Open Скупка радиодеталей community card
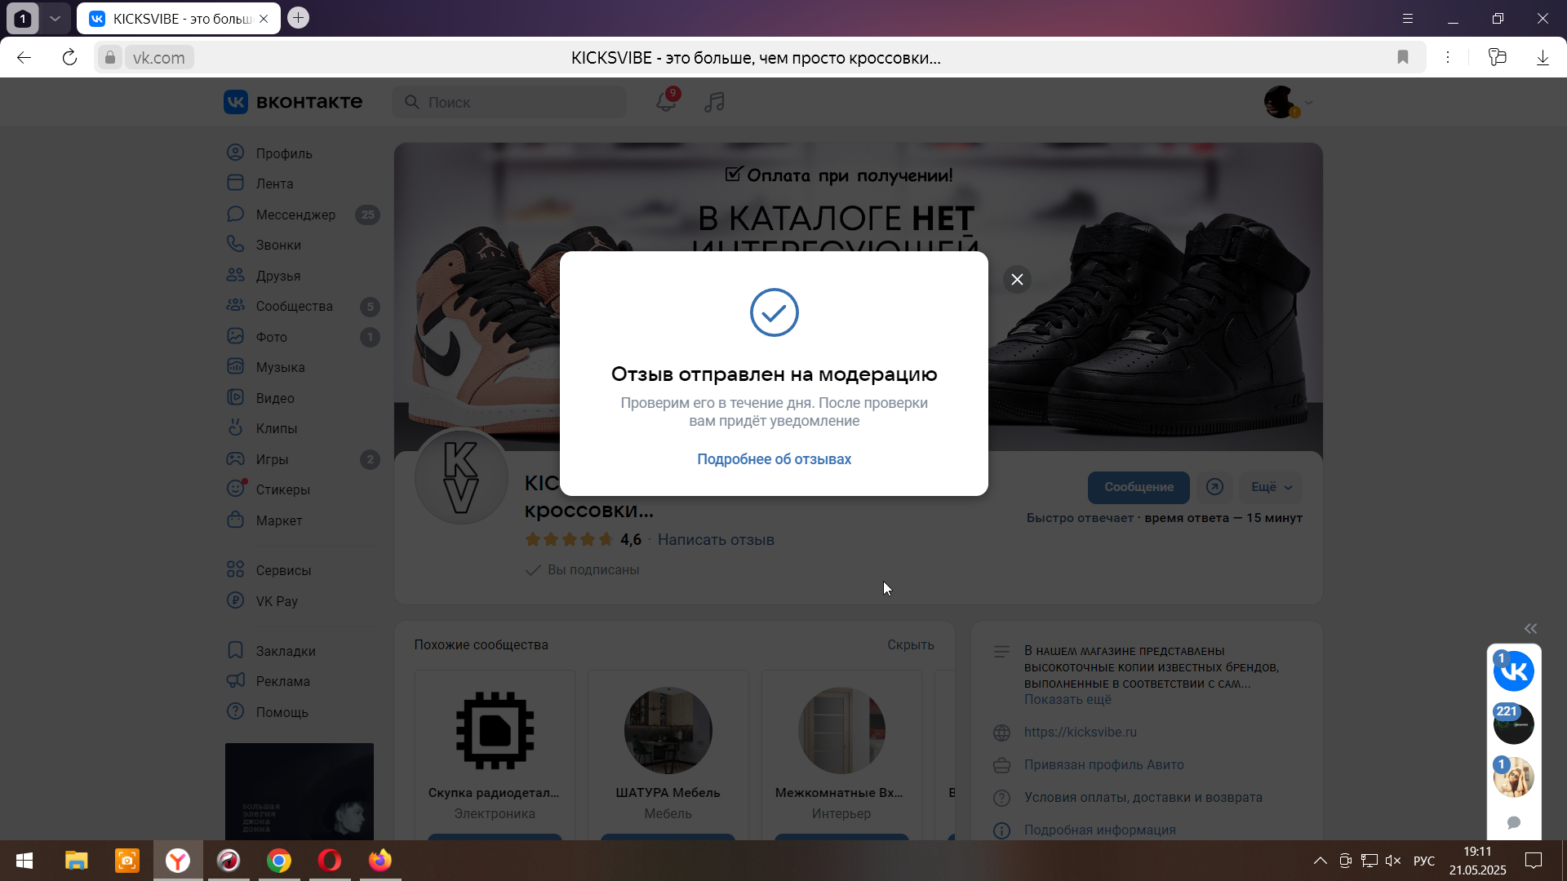 495,755
